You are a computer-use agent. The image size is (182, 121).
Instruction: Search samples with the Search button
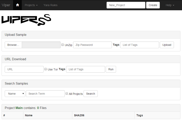click(90, 94)
